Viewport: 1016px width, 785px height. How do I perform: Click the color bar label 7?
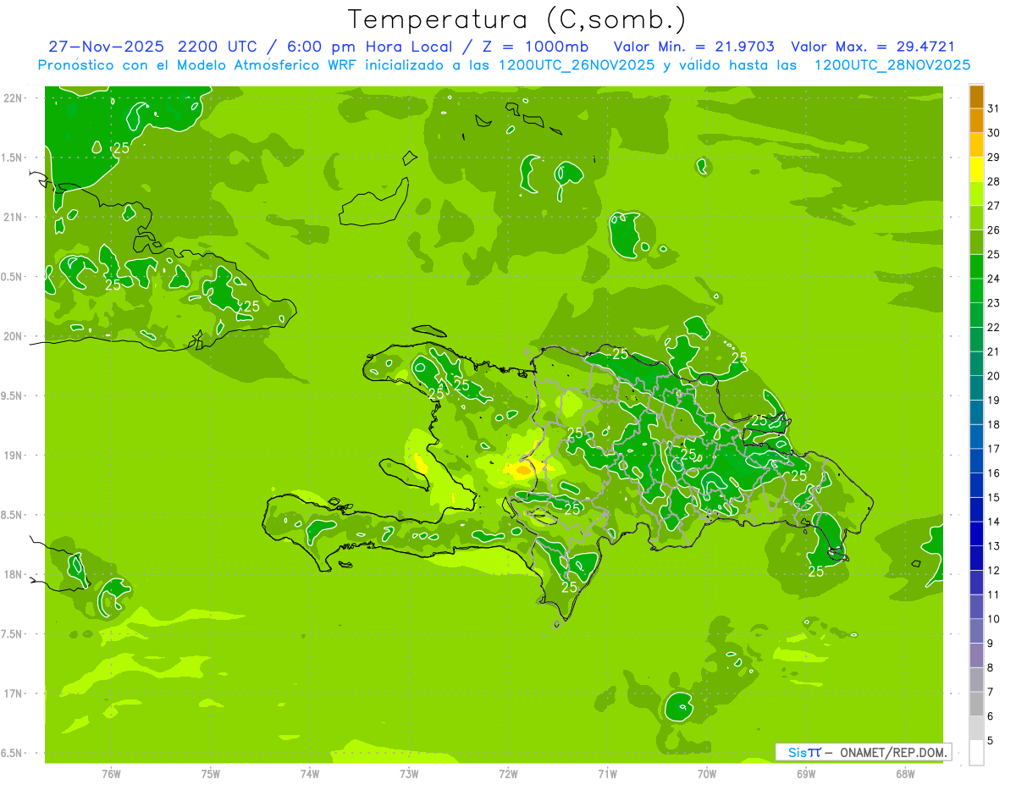[991, 692]
